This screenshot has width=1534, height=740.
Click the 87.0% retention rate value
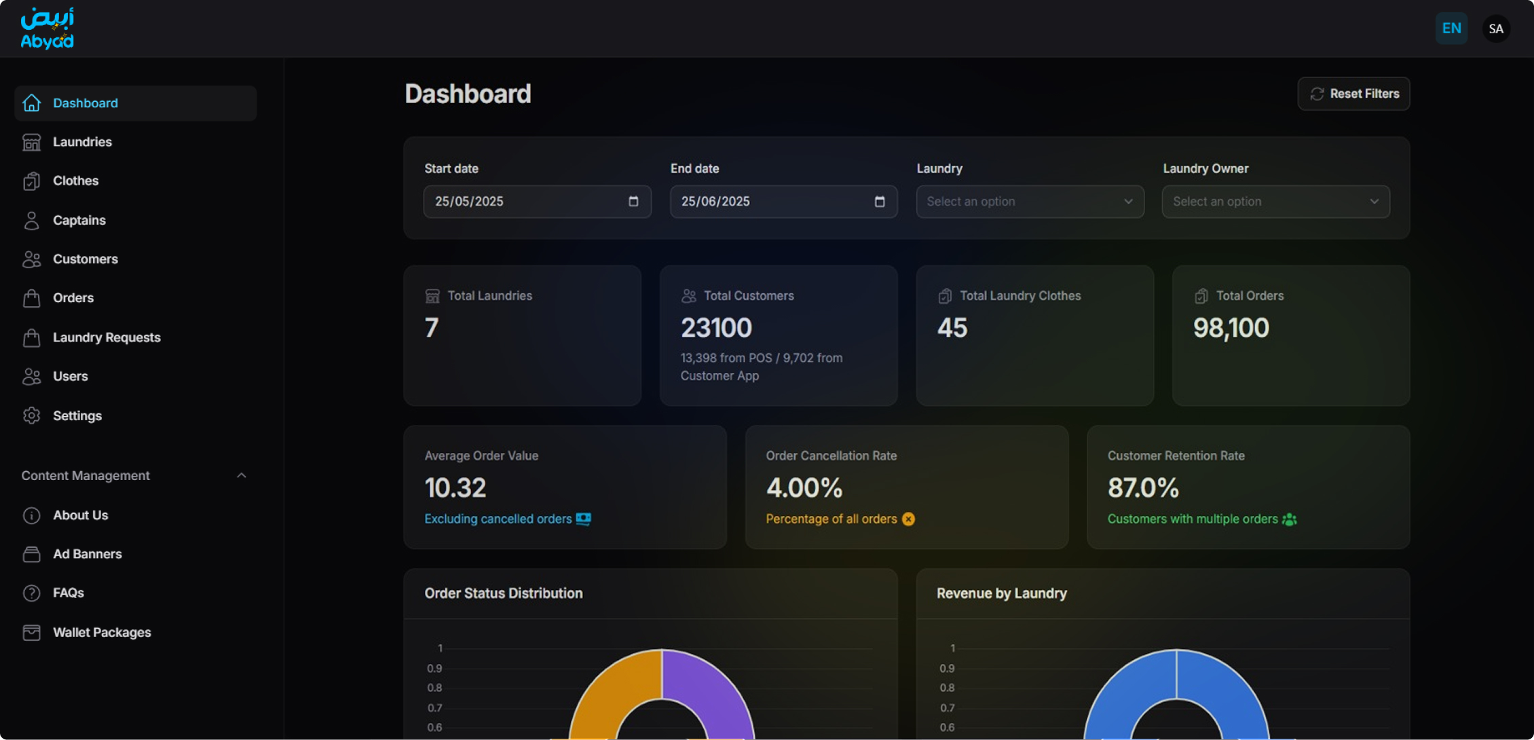[x=1143, y=488]
